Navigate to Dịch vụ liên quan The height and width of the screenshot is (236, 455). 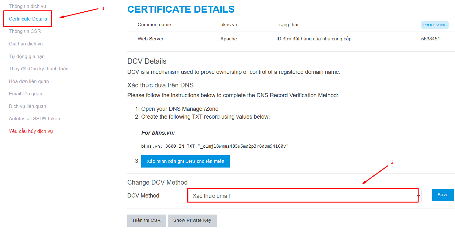click(x=28, y=106)
